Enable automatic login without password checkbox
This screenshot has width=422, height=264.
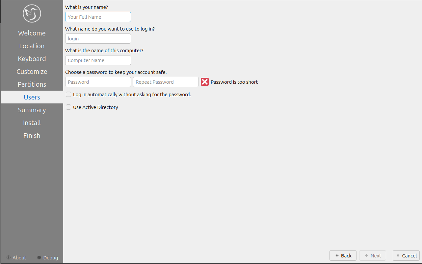click(x=68, y=95)
